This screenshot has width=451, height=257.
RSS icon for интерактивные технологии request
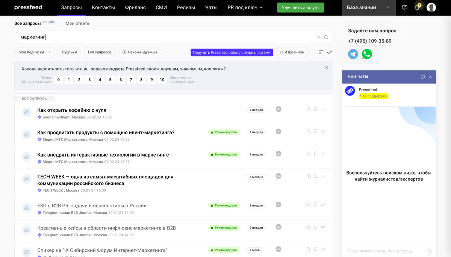tap(309, 154)
